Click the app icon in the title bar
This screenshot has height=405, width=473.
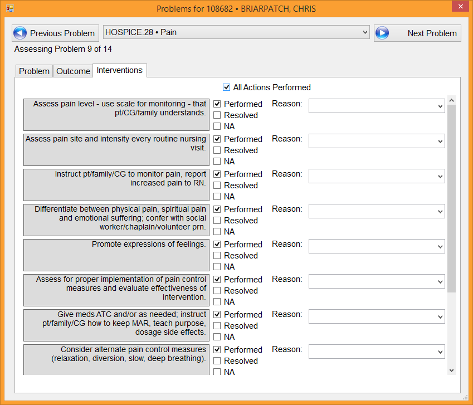point(9,8)
